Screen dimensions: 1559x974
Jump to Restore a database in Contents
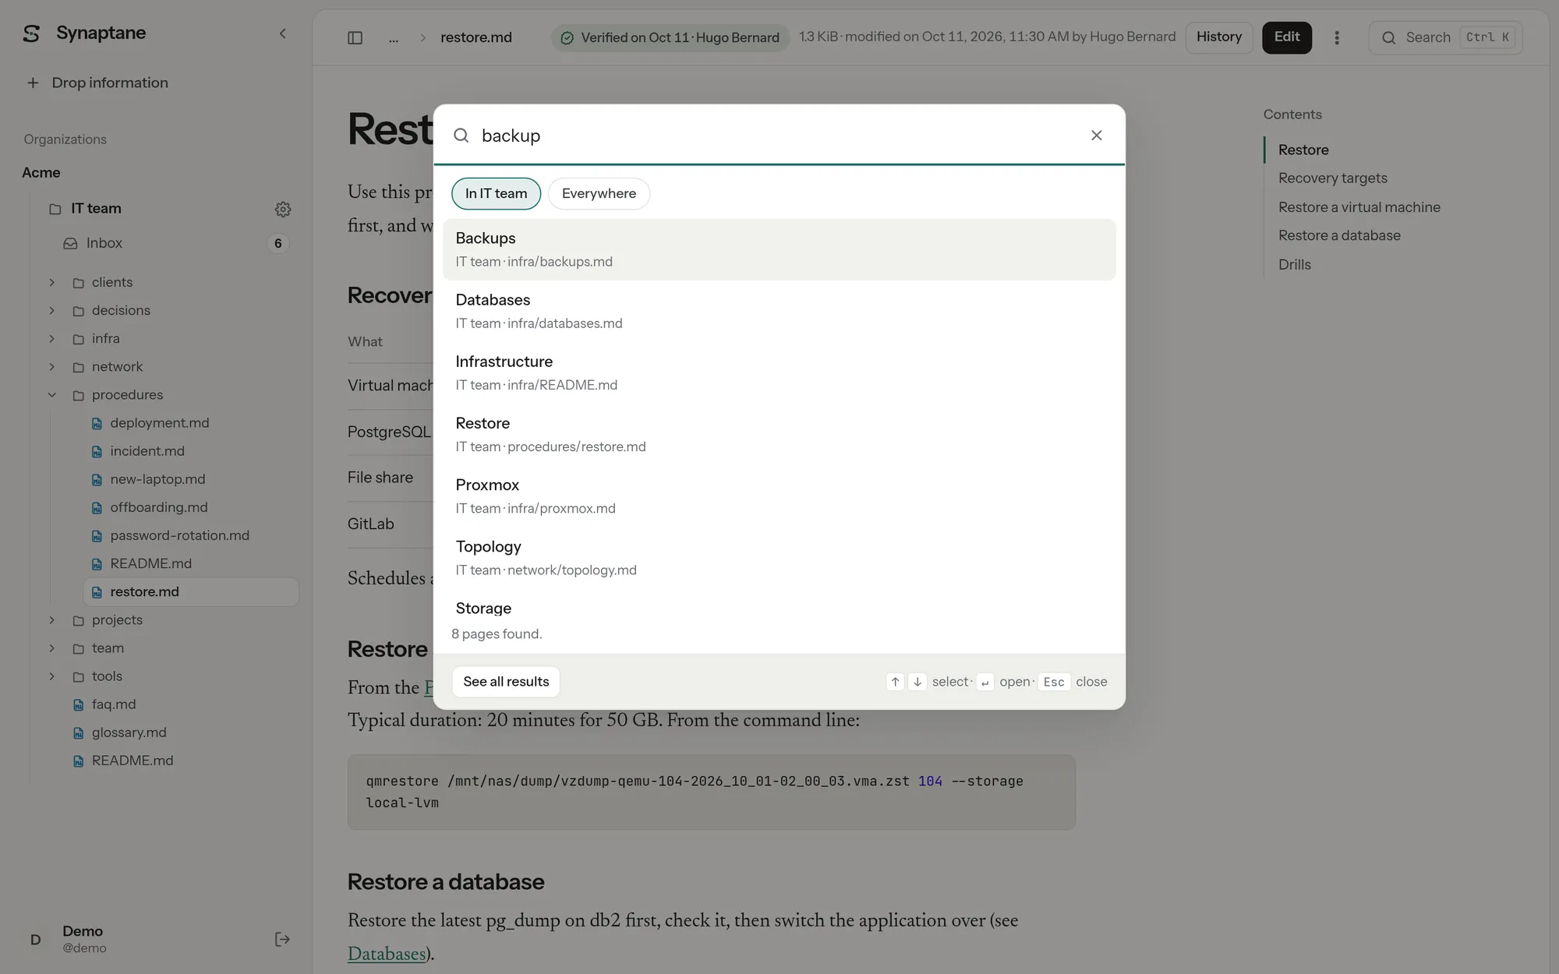click(x=1339, y=235)
